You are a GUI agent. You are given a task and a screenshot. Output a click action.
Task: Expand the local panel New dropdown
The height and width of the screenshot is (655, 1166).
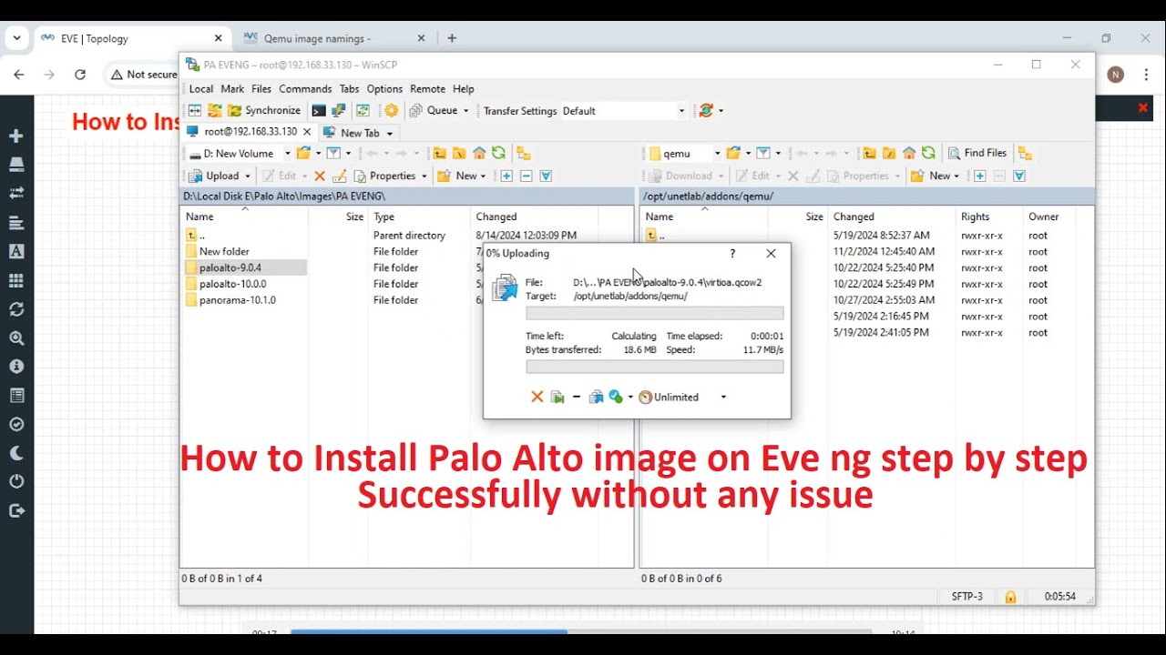coord(484,176)
